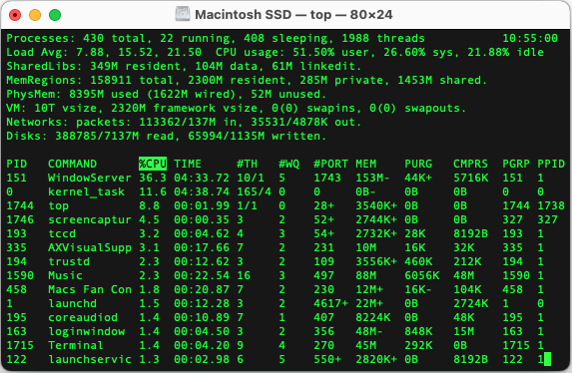This screenshot has width=572, height=373.
Task: Close the Terminal window using the red button
Action: click(x=15, y=15)
